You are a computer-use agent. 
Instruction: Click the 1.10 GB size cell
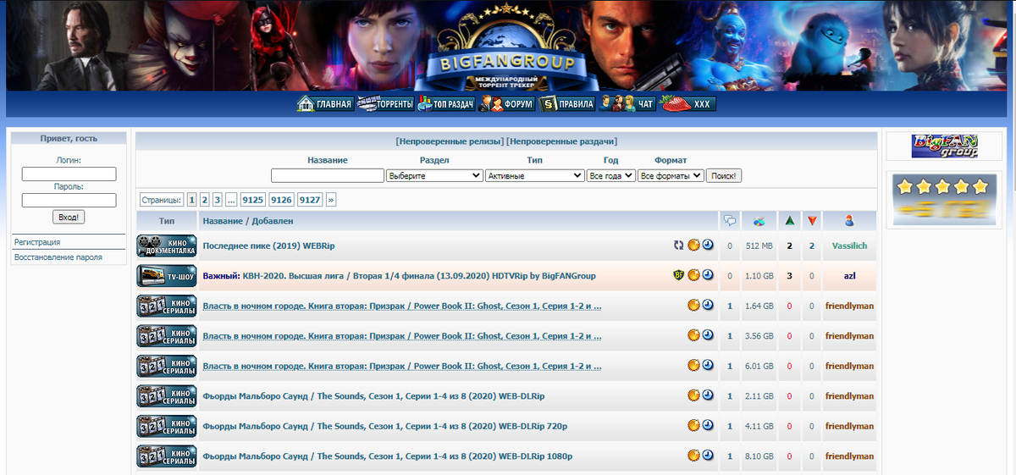(759, 276)
